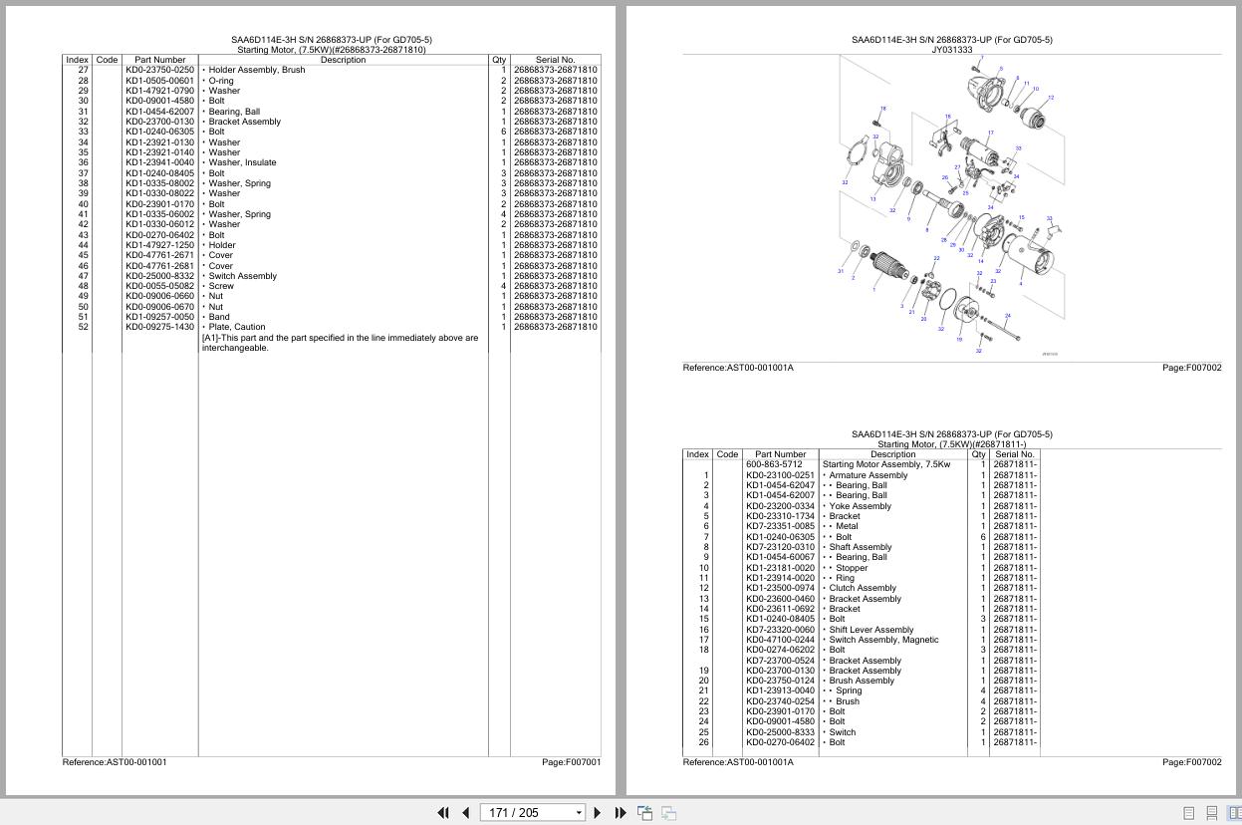The height and width of the screenshot is (825, 1242).
Task: Click 'Shift Lever Assembly' description
Action: (870, 630)
